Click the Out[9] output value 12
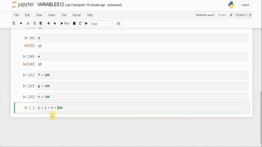This screenshot has width=262, height=147. tap(40, 46)
